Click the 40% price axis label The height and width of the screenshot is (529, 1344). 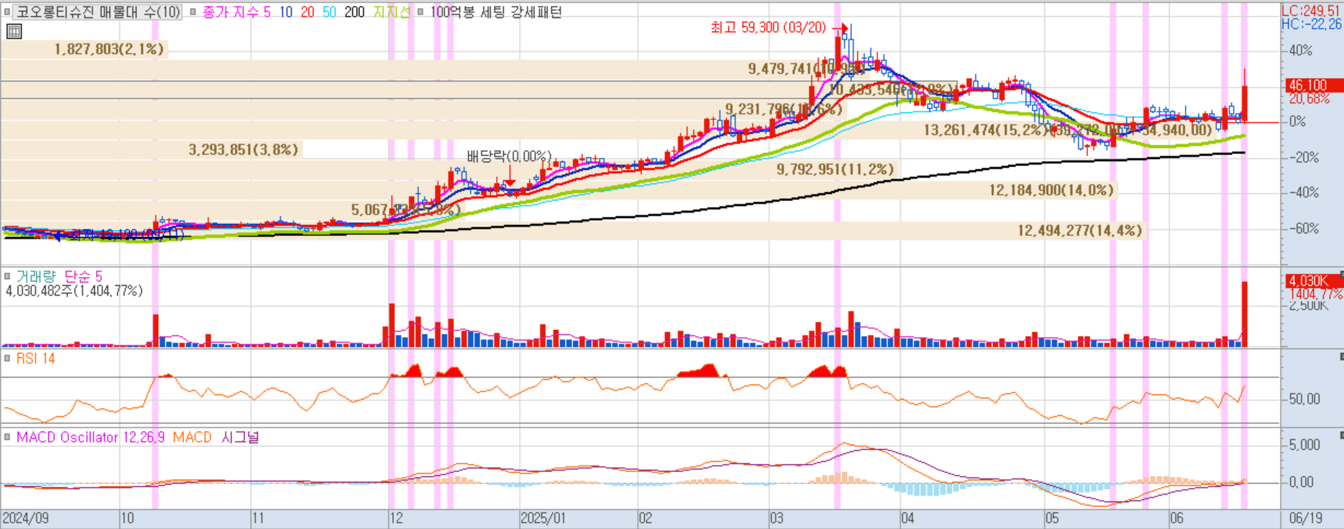pyautogui.click(x=1301, y=50)
